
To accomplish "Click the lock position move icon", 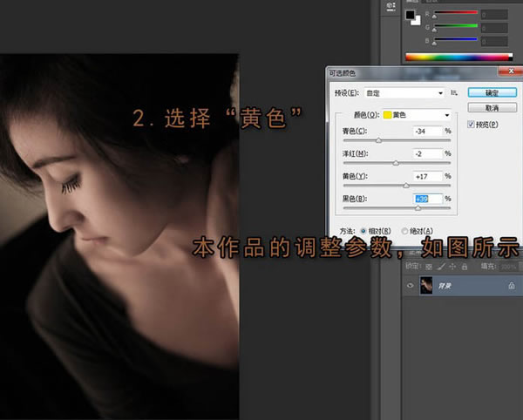I will (x=452, y=267).
